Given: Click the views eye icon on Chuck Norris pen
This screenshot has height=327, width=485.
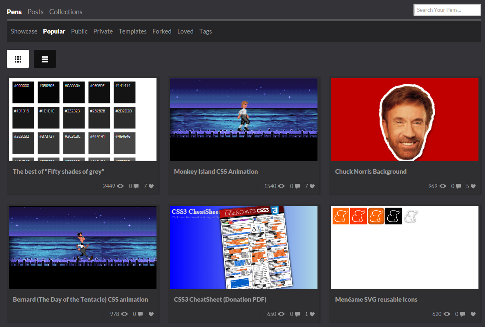Looking at the screenshot, I should click(443, 186).
